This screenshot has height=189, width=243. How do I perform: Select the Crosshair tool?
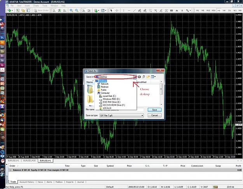point(117,10)
